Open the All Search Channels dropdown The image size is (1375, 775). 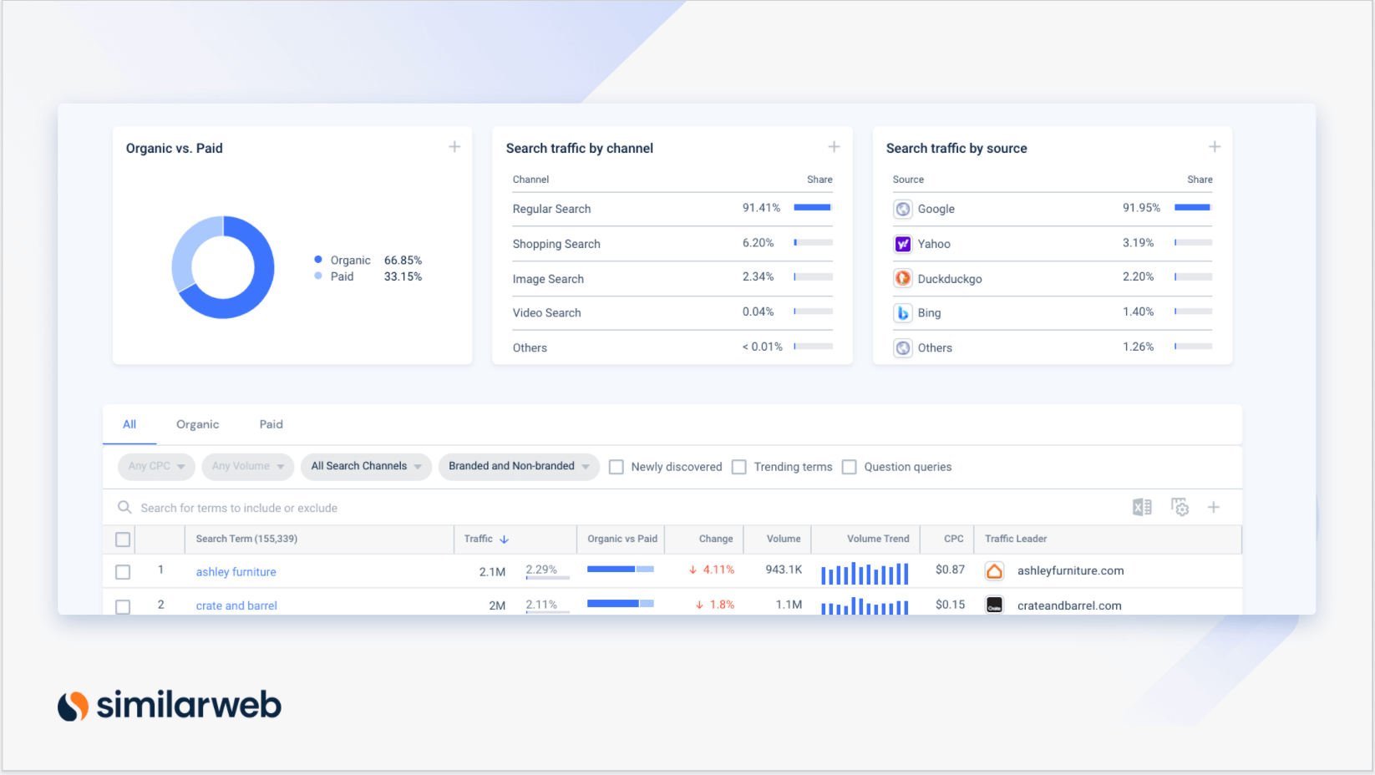[x=366, y=466]
